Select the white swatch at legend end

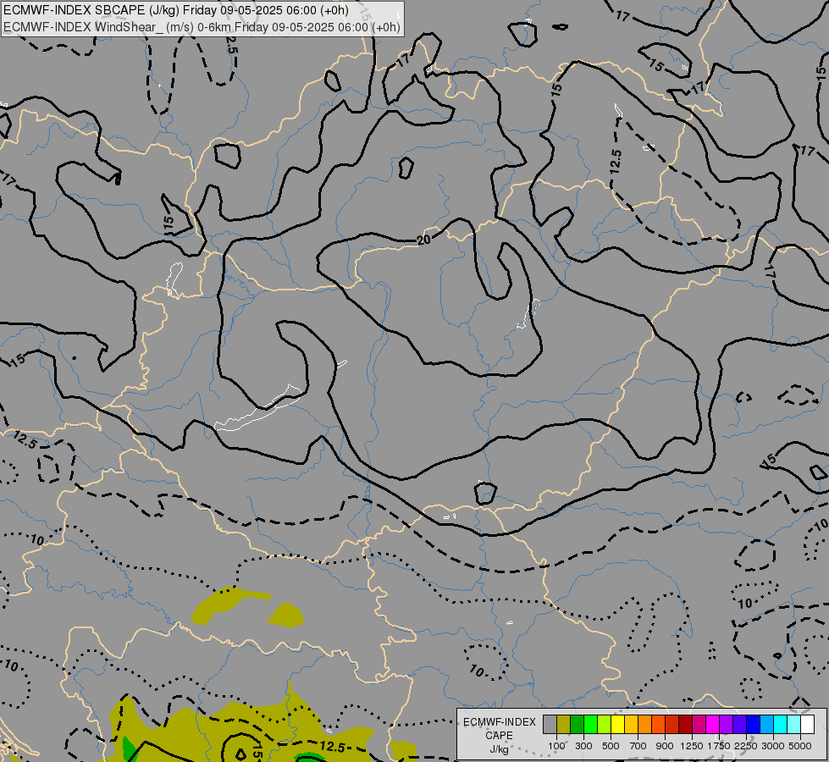pyautogui.click(x=807, y=724)
